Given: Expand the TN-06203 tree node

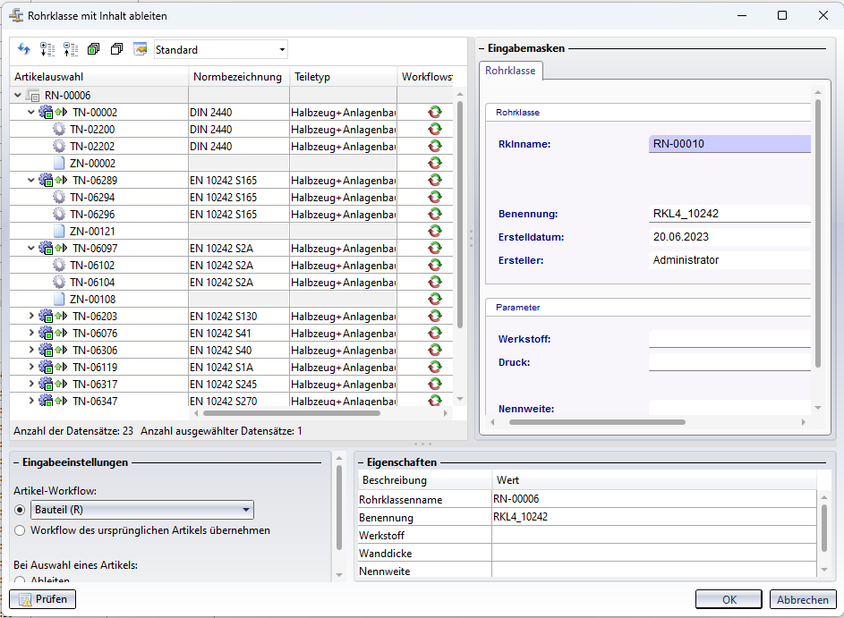Looking at the screenshot, I should (31, 317).
